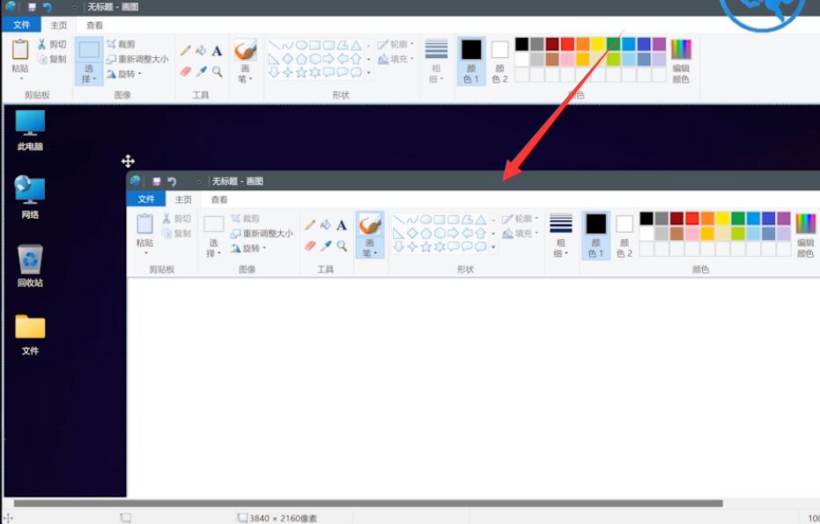Choose the Magnifier tool in main ribbon
The height and width of the screenshot is (524, 820).
click(217, 71)
